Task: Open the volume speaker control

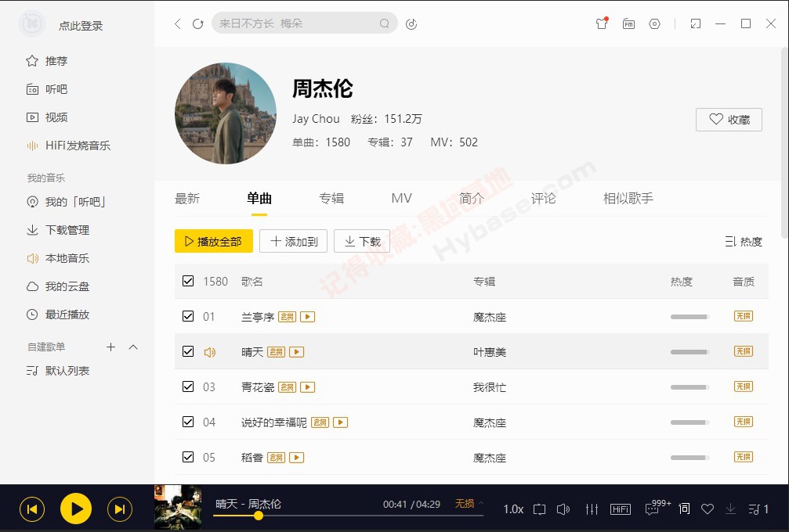Action: (563, 509)
